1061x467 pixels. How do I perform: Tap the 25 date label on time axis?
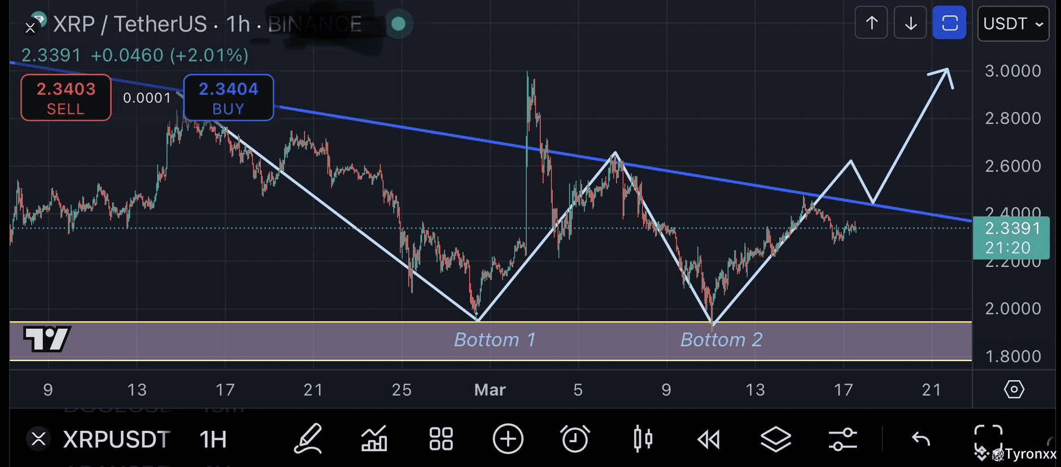(401, 390)
